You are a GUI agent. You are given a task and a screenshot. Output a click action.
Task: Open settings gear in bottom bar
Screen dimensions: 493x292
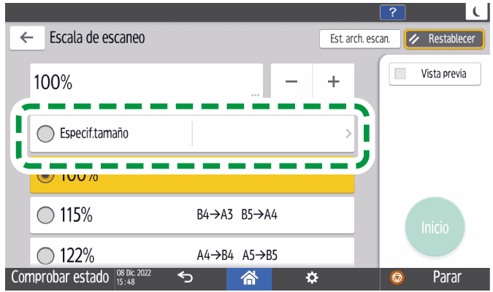(x=312, y=278)
